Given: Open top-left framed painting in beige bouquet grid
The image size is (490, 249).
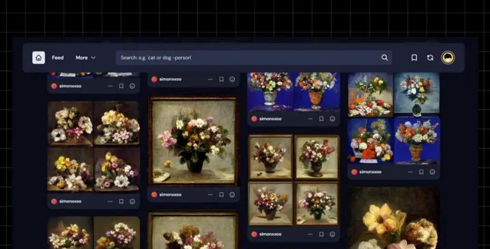Looking at the screenshot, I should tap(270, 157).
